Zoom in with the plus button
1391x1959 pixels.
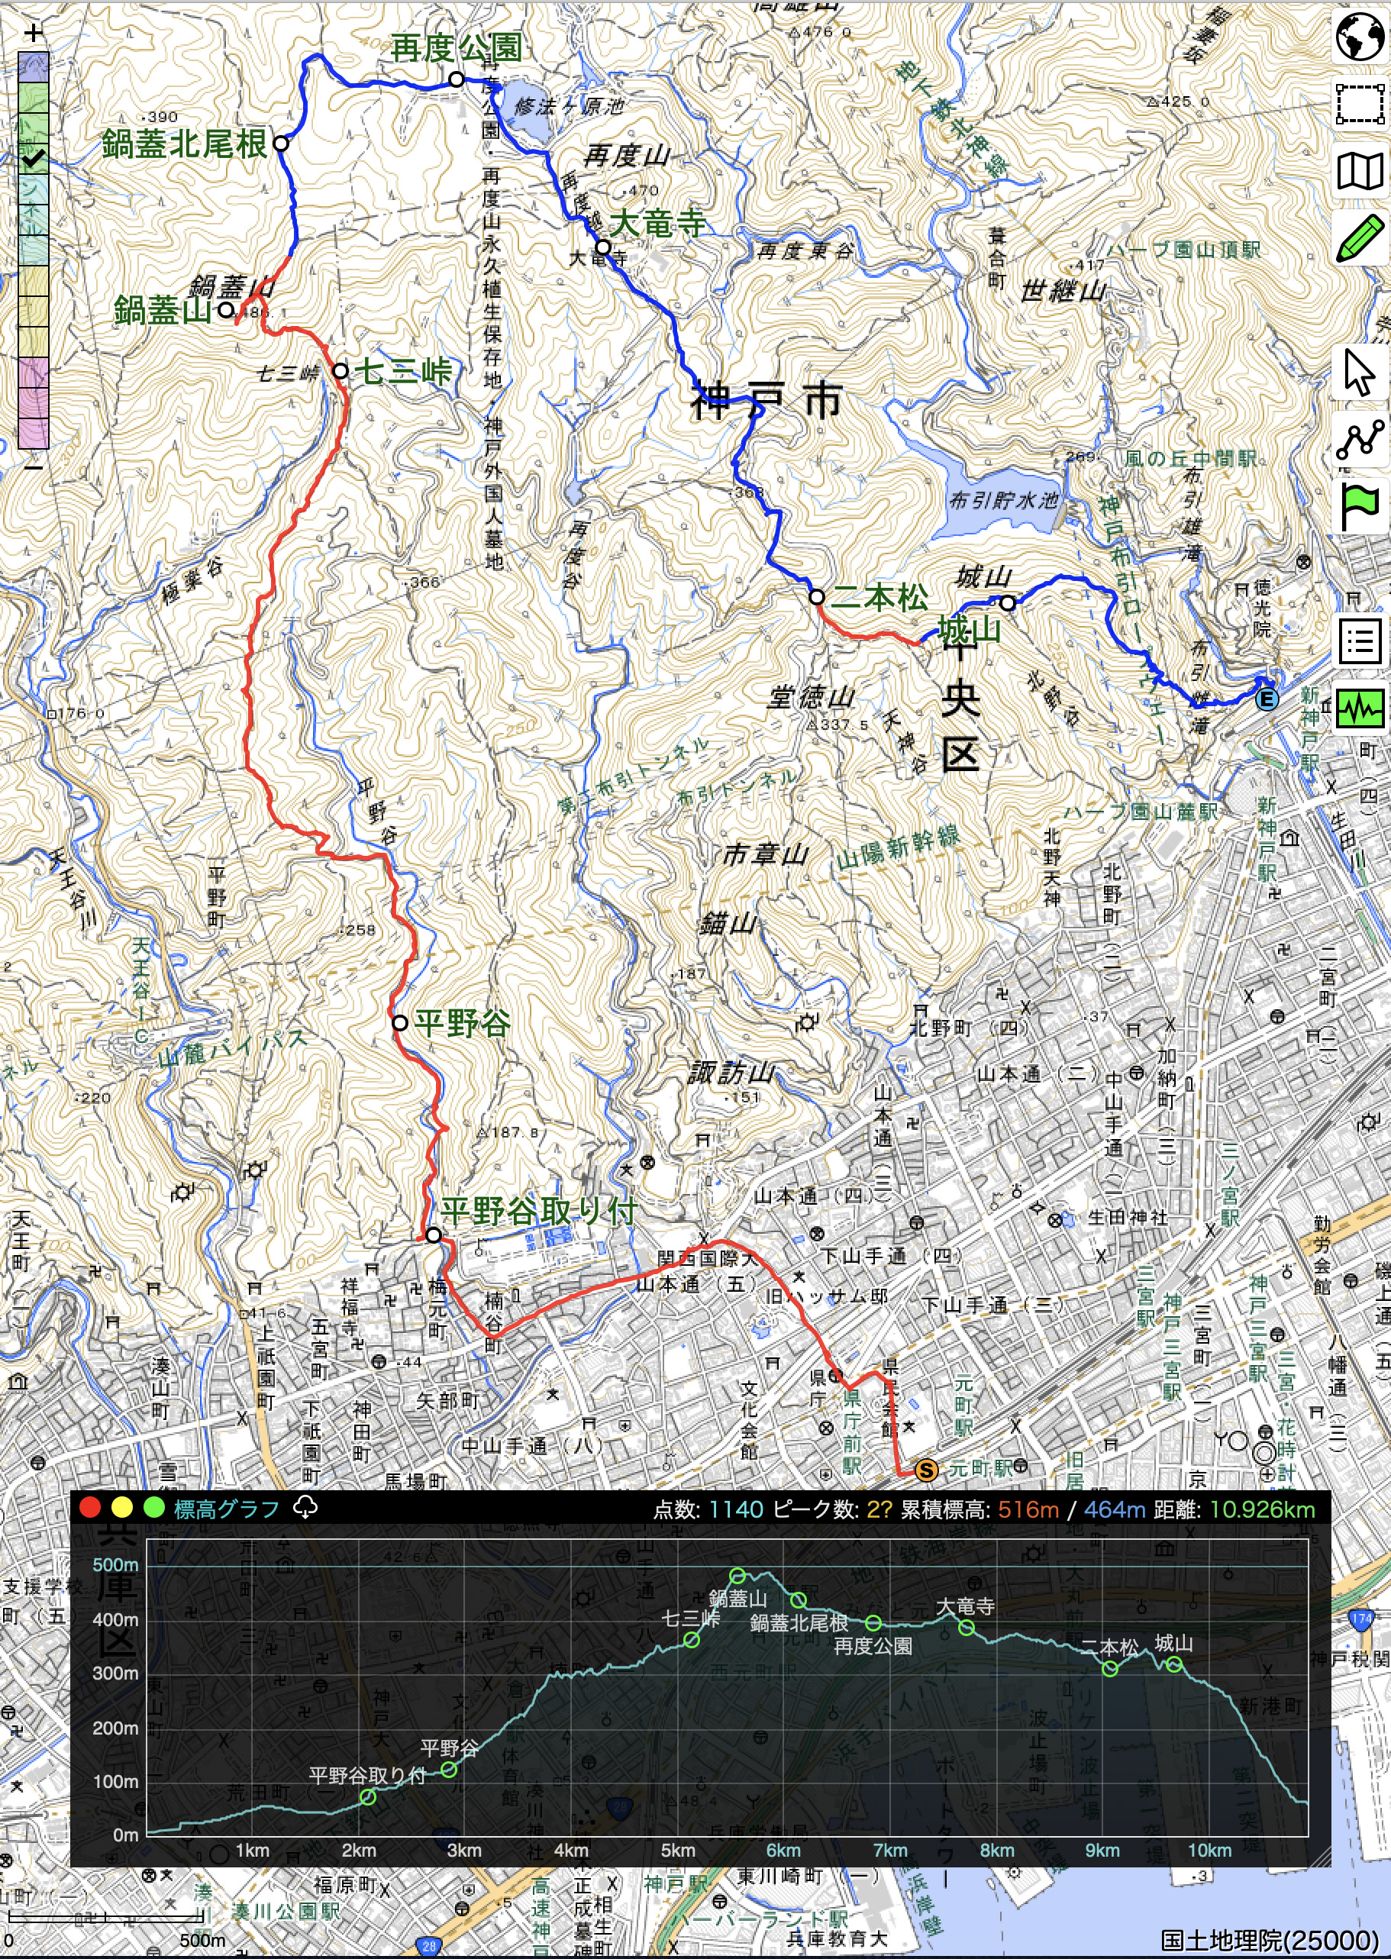point(34,34)
